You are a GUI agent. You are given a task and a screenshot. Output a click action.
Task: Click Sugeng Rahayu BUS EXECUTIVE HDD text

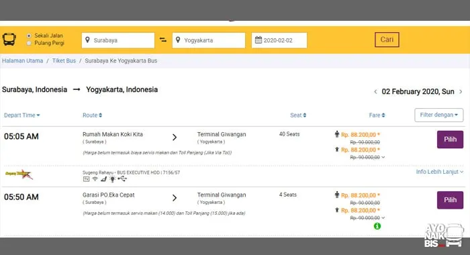pos(132,172)
